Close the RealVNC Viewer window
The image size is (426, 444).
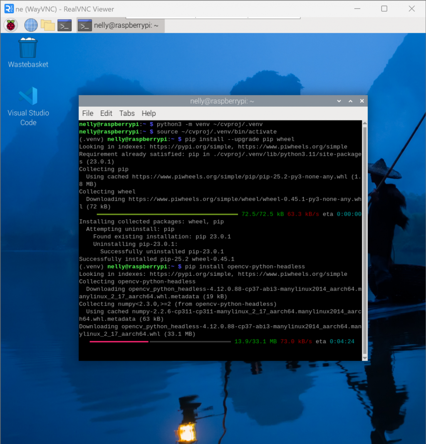[412, 9]
